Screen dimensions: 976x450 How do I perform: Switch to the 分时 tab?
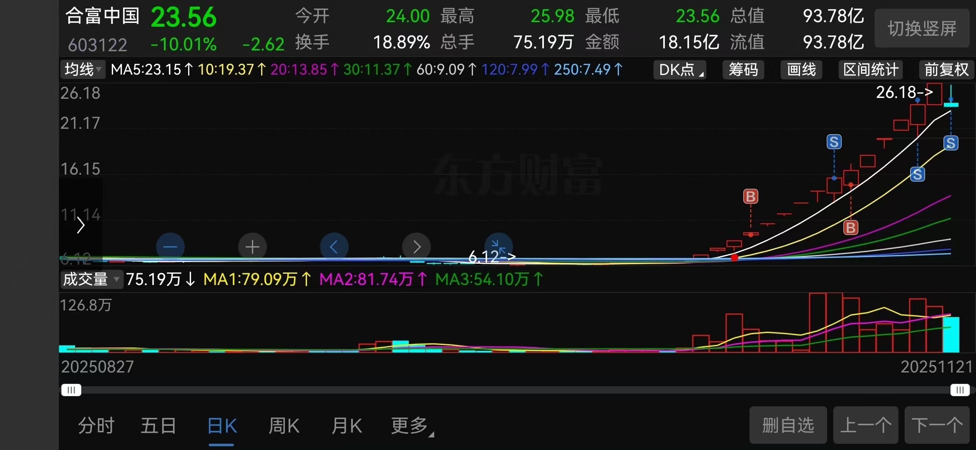(x=96, y=426)
